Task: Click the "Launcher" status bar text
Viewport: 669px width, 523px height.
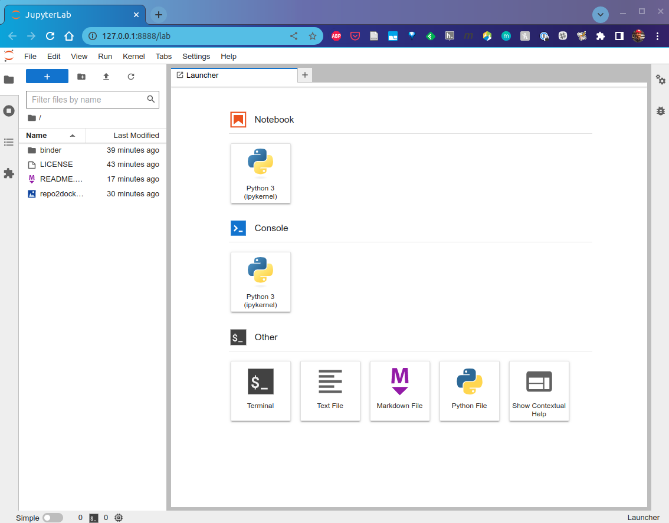Action: [643, 518]
